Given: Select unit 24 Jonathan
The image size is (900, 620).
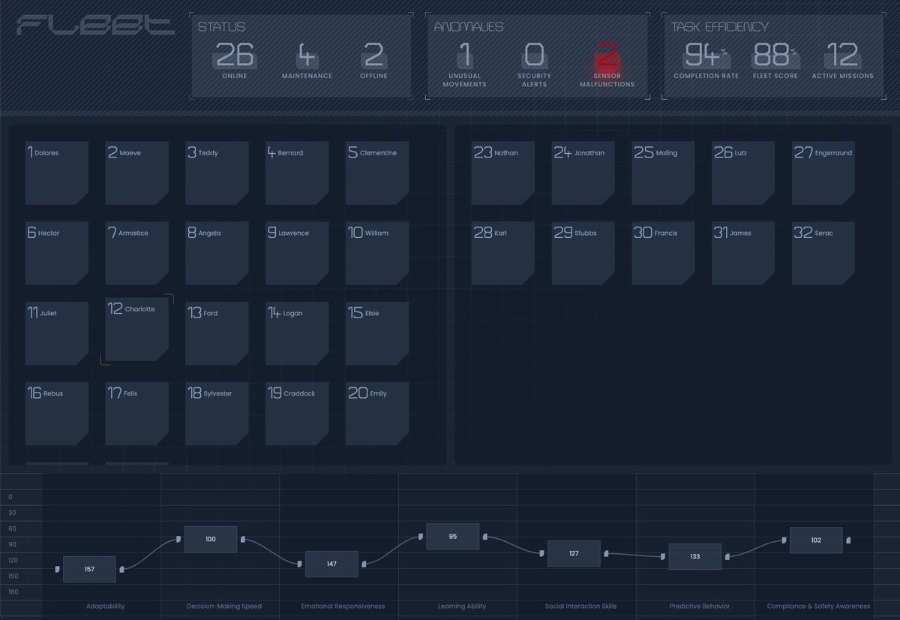Looking at the screenshot, I should click(x=583, y=173).
